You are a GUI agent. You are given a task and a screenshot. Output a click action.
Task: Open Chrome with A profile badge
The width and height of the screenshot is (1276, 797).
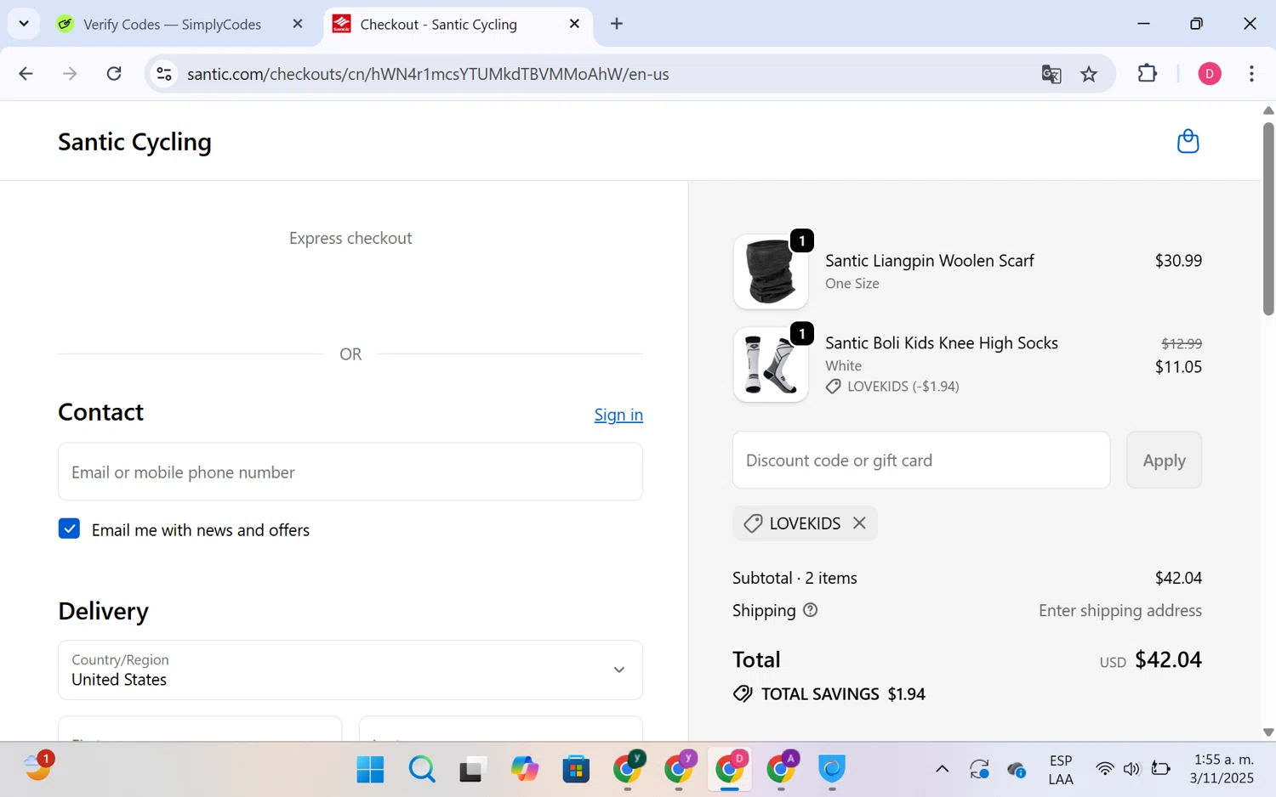781,768
